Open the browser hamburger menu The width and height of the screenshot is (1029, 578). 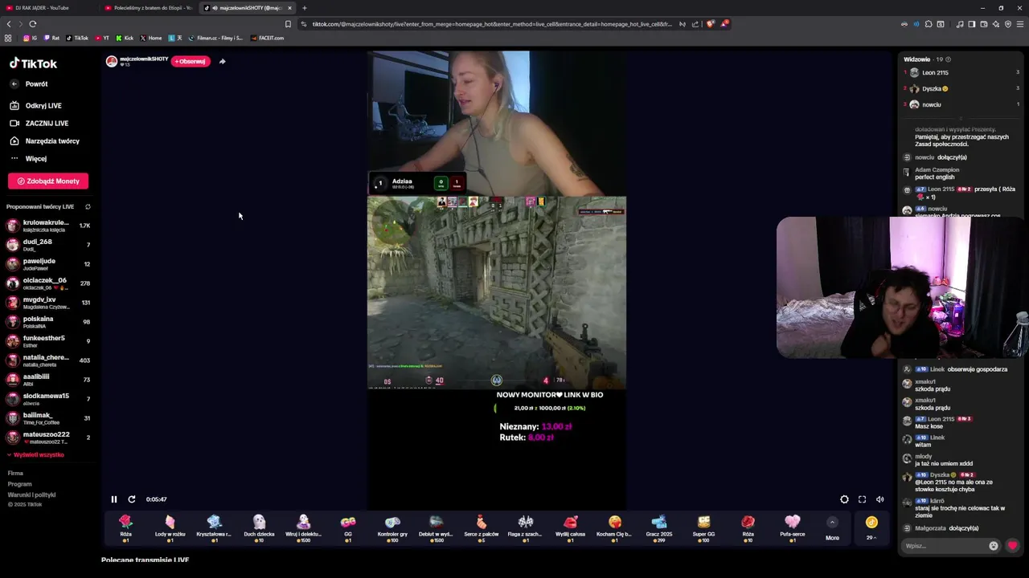click(1020, 24)
